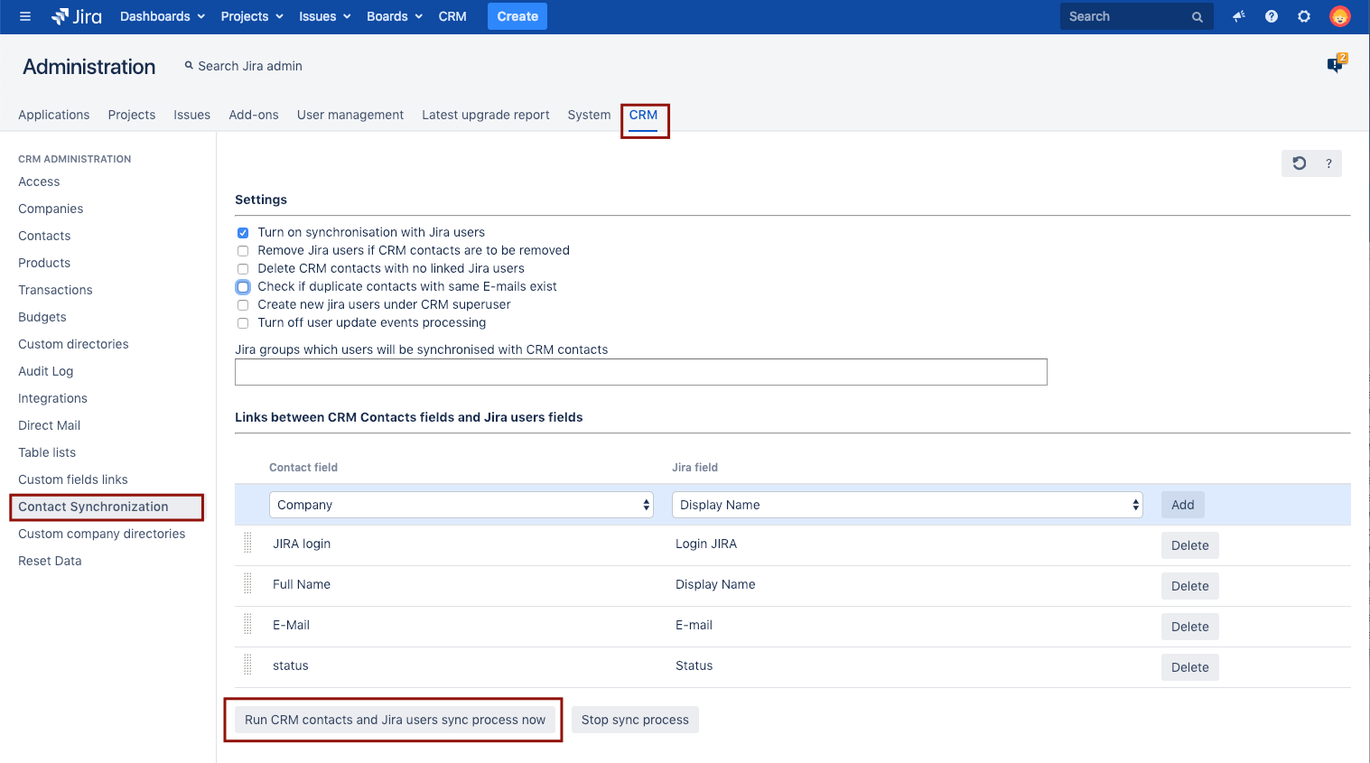The width and height of the screenshot is (1370, 763).
Task: Click Run CRM contacts sync process now
Action: click(x=395, y=720)
